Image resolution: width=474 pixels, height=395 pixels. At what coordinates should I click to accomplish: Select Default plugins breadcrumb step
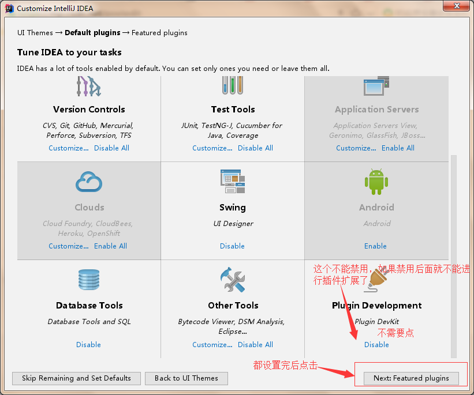92,33
